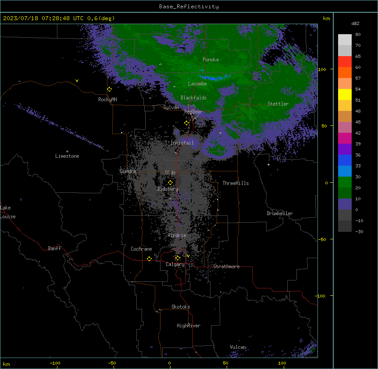
Task: Click the Didsbury label
Action: click(168, 189)
